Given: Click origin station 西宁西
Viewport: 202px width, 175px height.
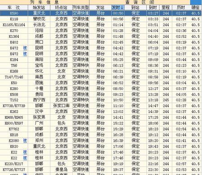Looking at the screenshot, I should coord(39,100).
